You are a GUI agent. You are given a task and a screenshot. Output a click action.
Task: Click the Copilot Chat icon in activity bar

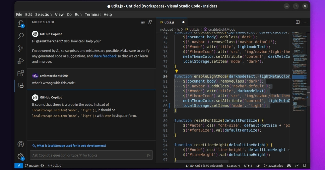click(21, 86)
